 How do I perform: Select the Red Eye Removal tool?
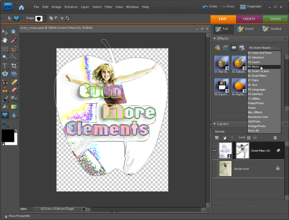pyautogui.click(x=5, y=82)
